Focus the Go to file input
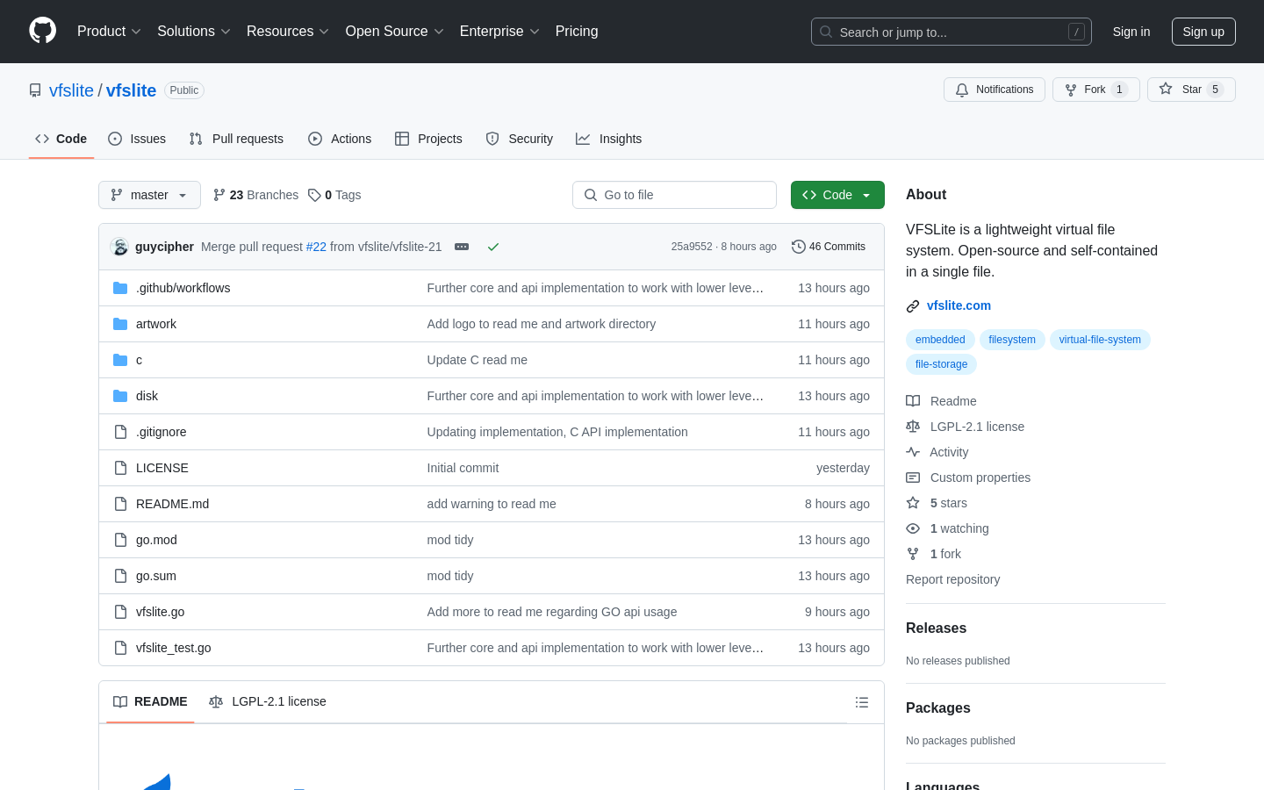This screenshot has width=1264, height=790. (674, 195)
